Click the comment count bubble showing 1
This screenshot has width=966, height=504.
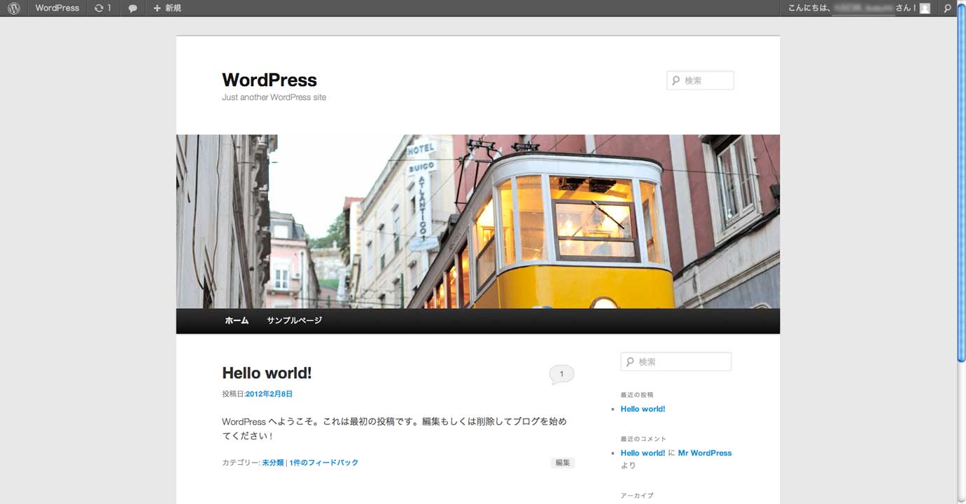pos(561,374)
